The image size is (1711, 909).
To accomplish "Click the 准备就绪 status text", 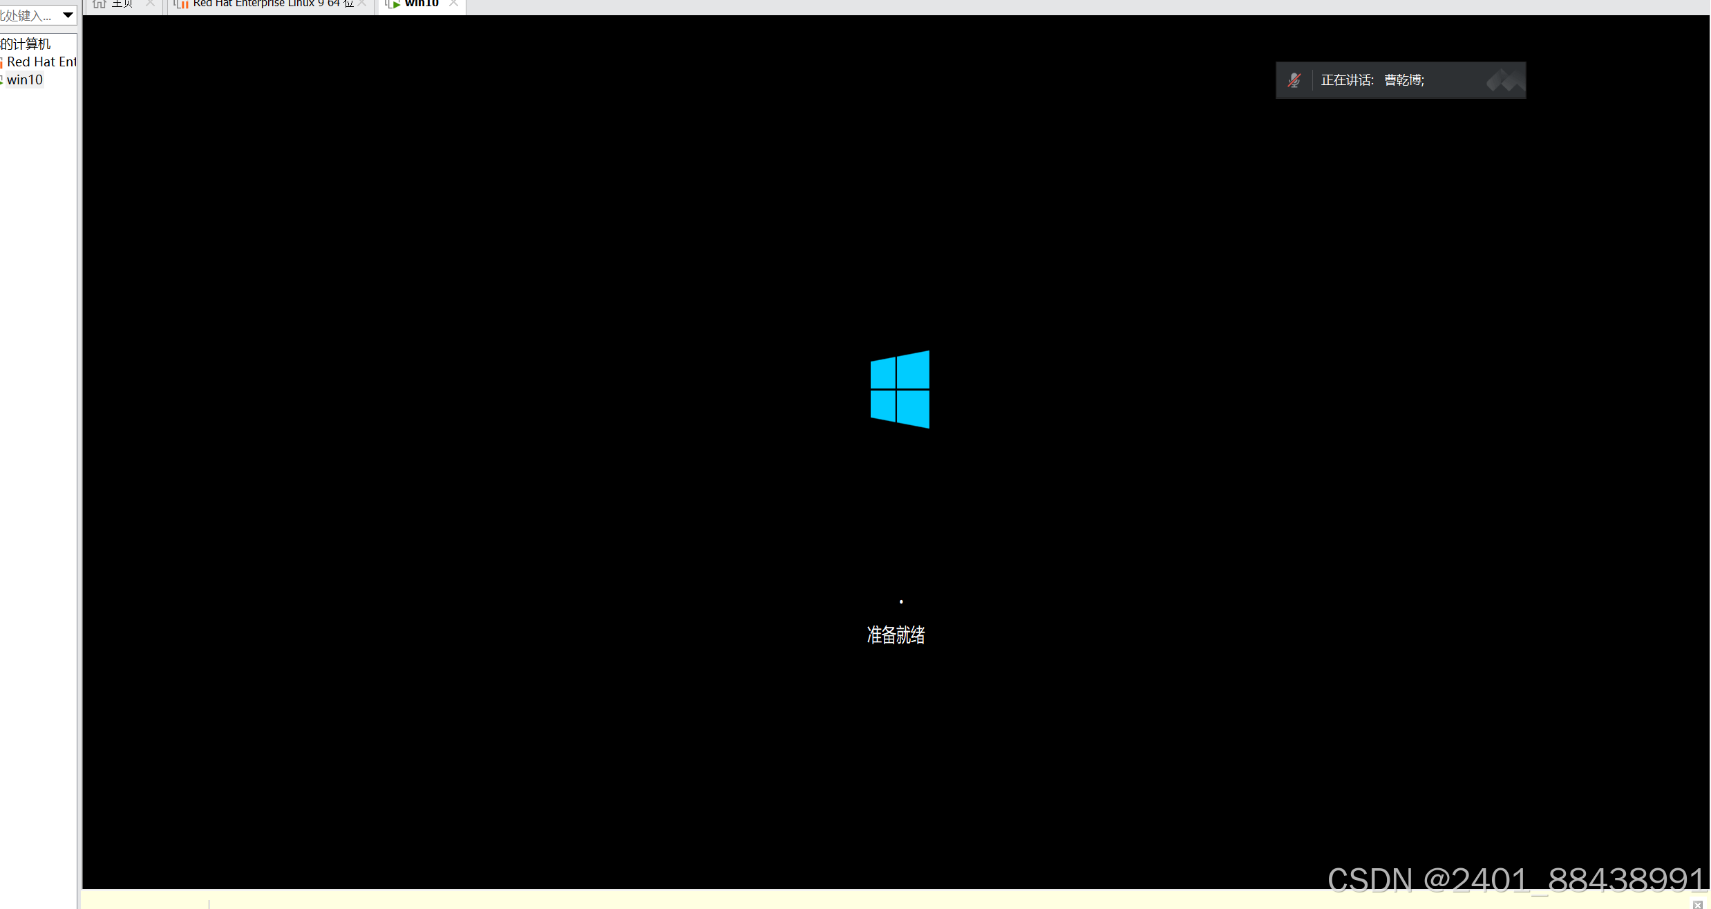I will (896, 635).
